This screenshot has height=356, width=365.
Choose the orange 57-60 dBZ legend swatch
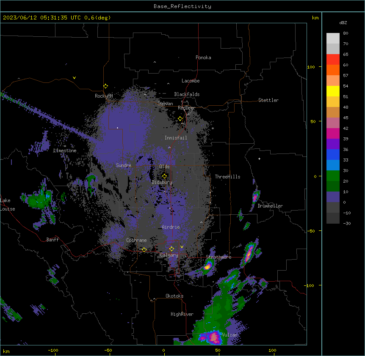click(x=333, y=70)
